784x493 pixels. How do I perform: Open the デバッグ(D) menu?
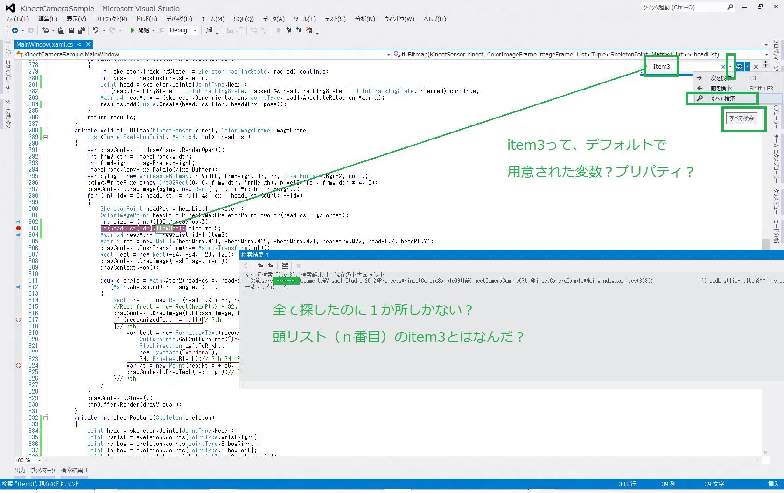click(179, 19)
